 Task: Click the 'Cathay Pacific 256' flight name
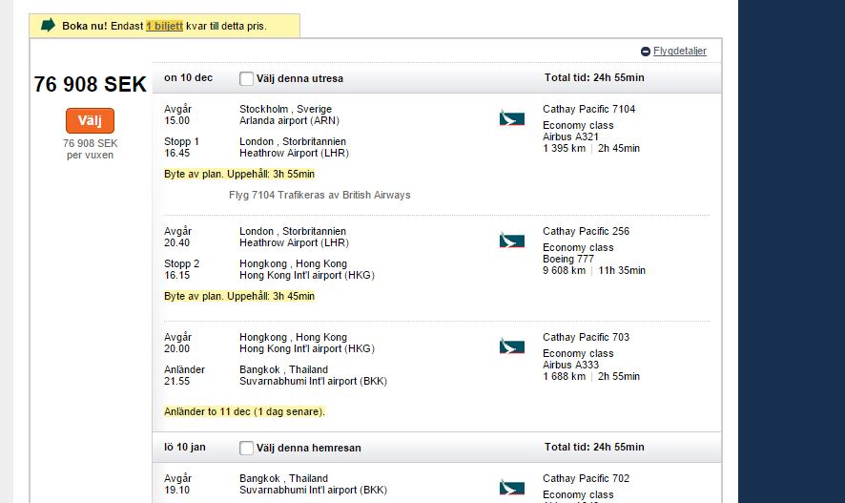click(x=586, y=231)
